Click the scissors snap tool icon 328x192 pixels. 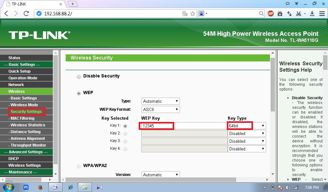[299, 13]
